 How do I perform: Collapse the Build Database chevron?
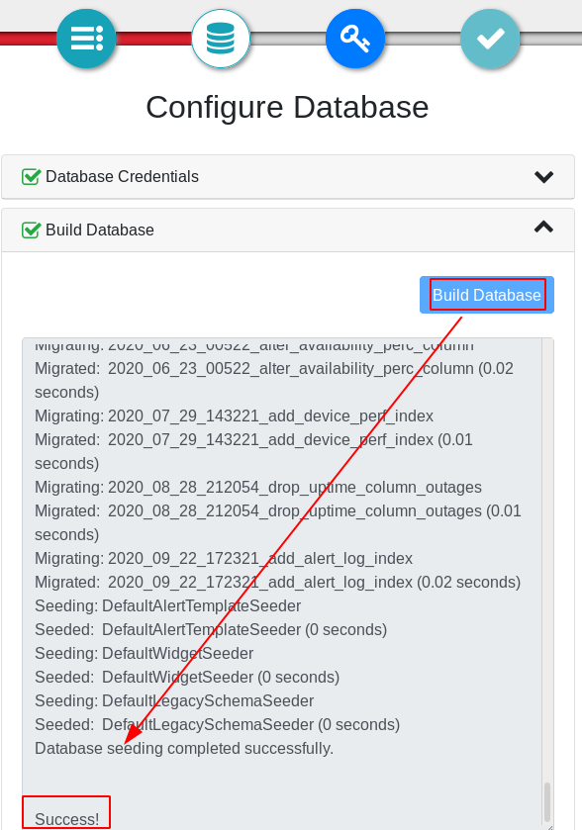(x=543, y=228)
